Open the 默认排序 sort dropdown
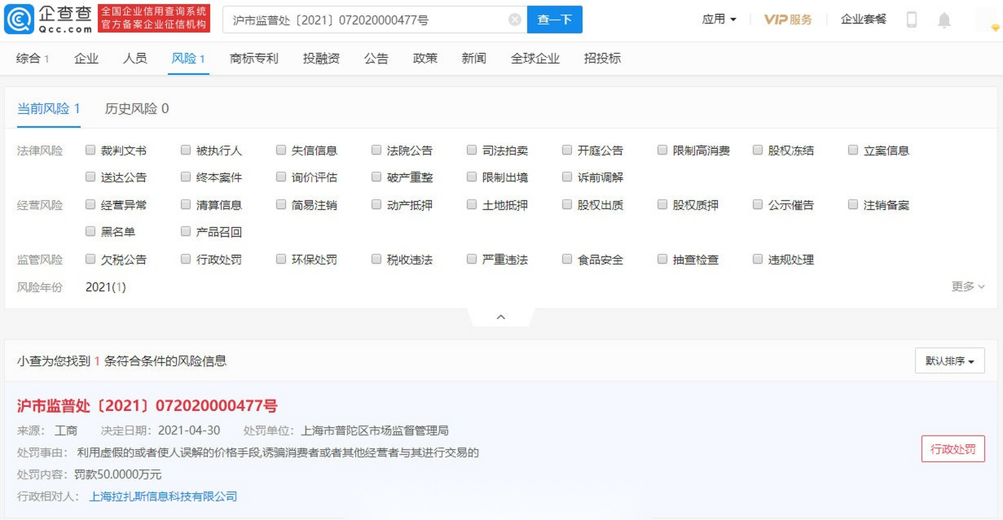1003x520 pixels. 950,360
